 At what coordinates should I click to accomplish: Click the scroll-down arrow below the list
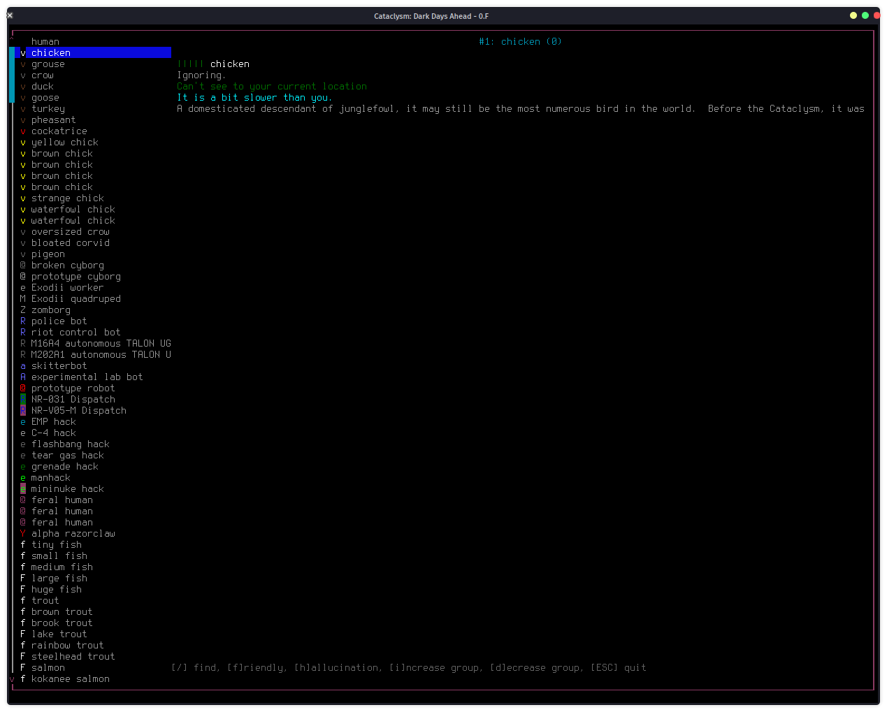[x=11, y=678]
